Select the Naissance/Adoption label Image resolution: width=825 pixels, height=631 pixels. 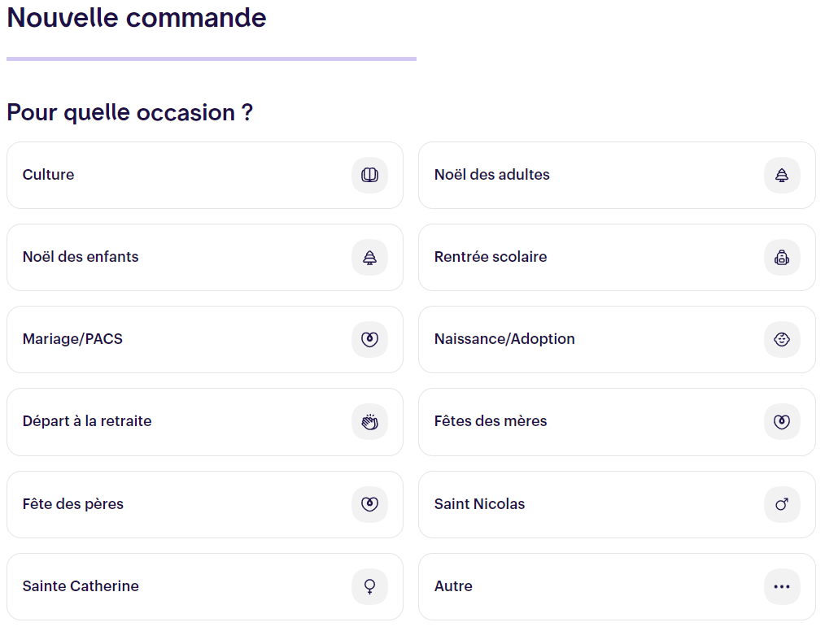click(x=504, y=339)
